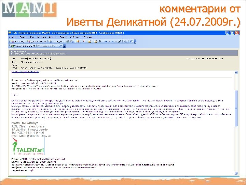Click the mamі.com.ua email link at body top

(25, 72)
